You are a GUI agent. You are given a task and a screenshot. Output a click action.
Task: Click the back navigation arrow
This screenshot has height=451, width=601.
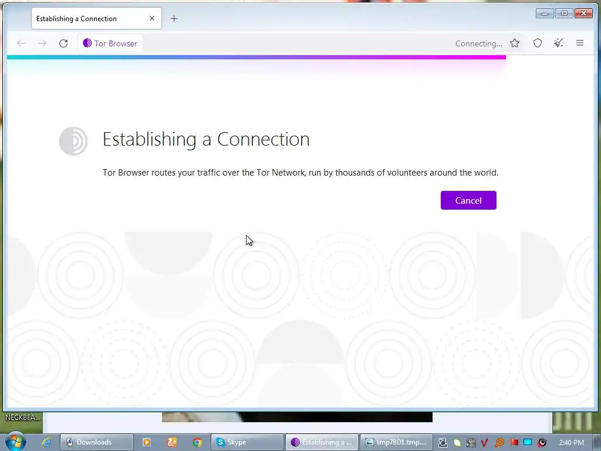click(21, 43)
